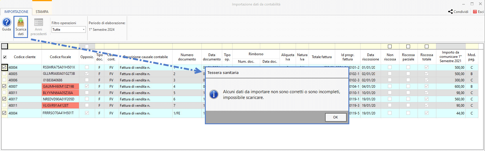485x151 pixels.
Task: Tick the Non riscossa header checkbox
Action: pyautogui.click(x=390, y=46)
